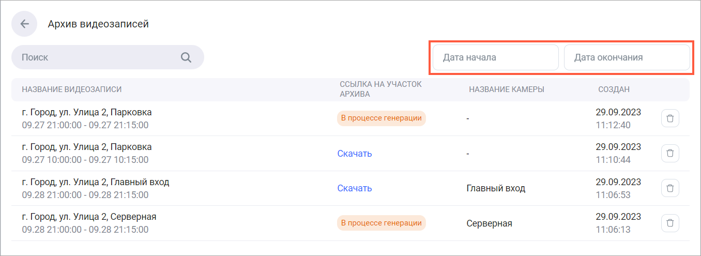Open the Дата начала date field
This screenshot has width=701, height=256.
coord(495,57)
